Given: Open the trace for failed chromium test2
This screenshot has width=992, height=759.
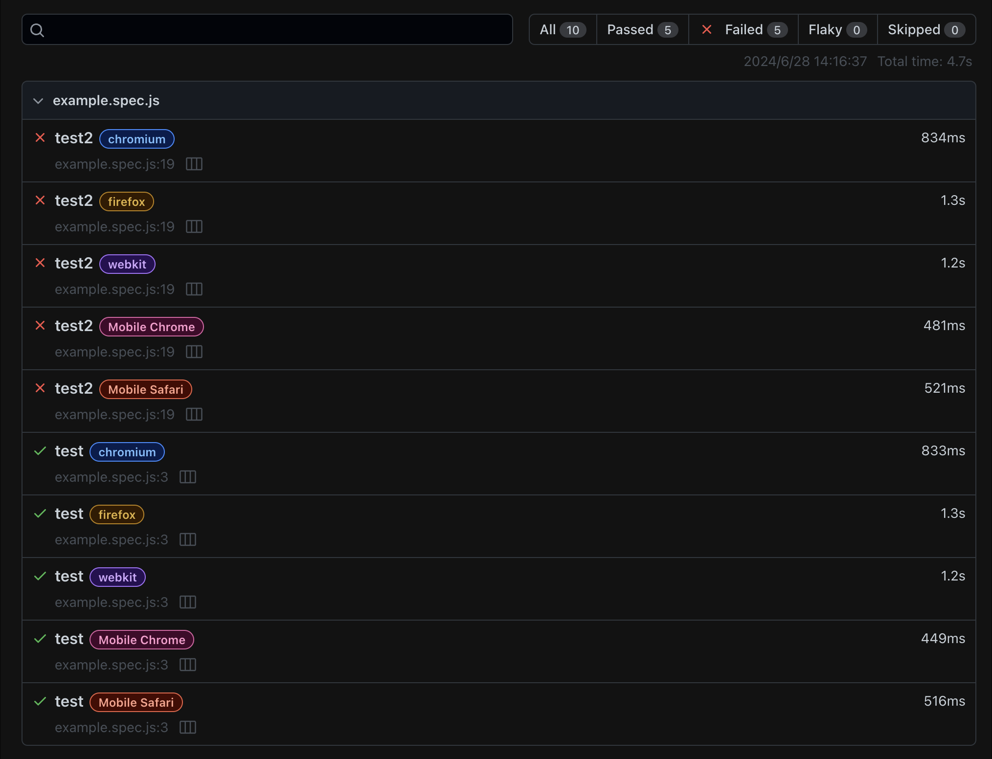Looking at the screenshot, I should click(x=193, y=164).
